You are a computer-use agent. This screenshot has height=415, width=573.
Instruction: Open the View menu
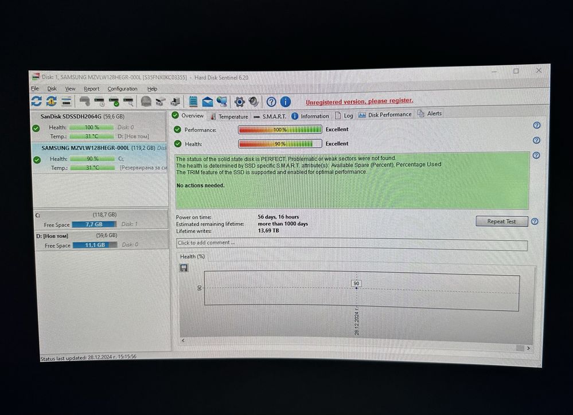tap(70, 89)
